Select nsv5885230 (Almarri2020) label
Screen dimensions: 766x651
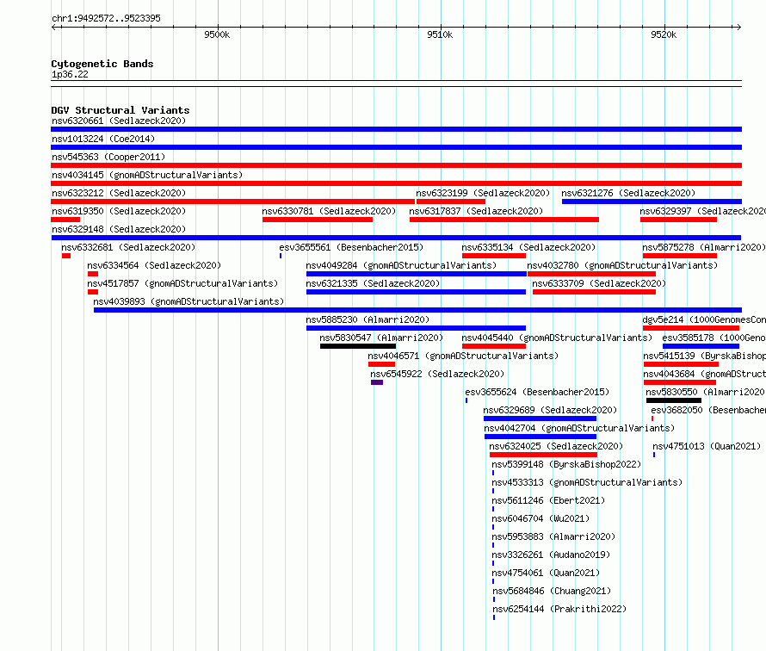point(368,319)
